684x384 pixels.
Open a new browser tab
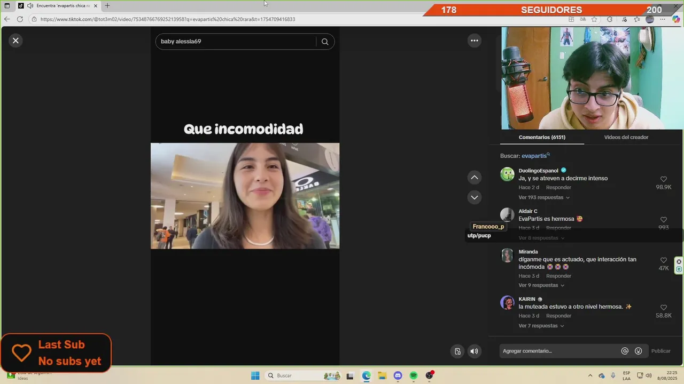(107, 6)
